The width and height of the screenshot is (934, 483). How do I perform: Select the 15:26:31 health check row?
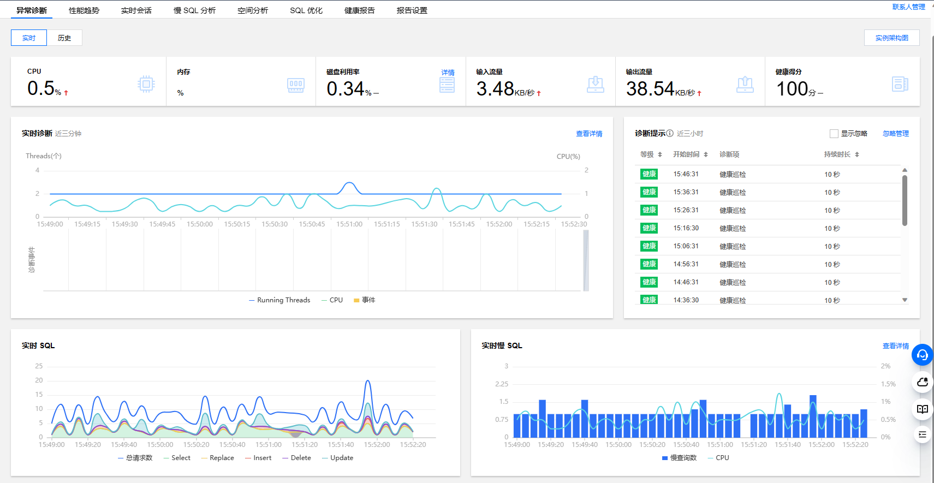(x=768, y=210)
